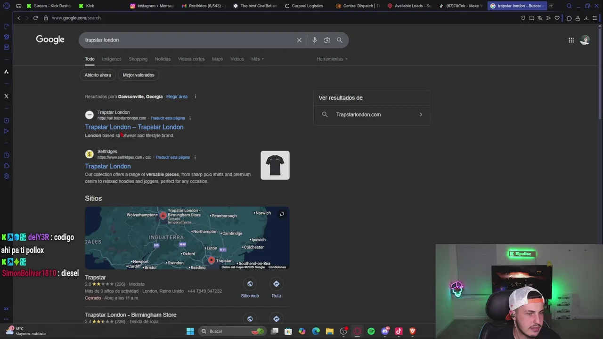Click the t-shirt product thumbnail
Viewport: 603px width, 339px height.
(275, 165)
